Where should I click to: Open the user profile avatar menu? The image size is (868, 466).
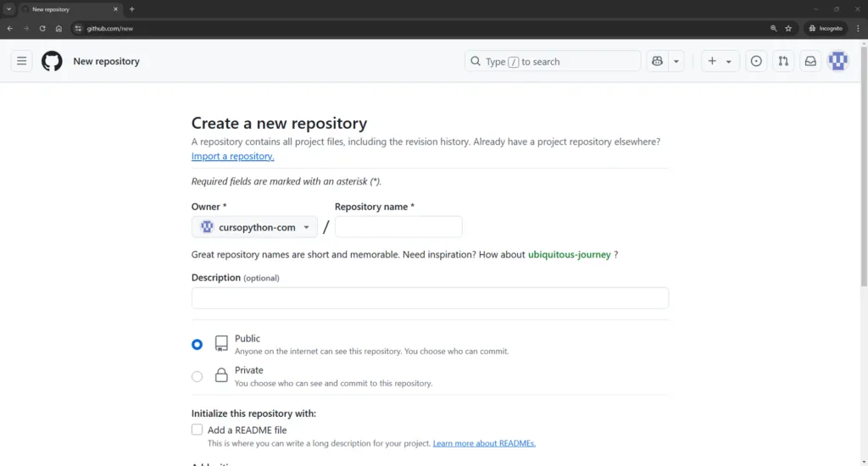(x=837, y=61)
